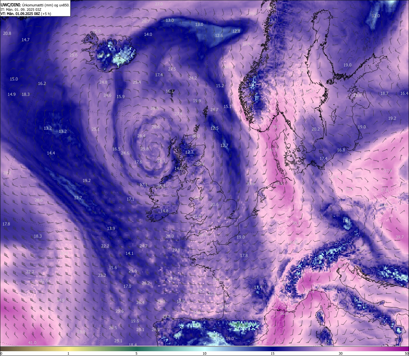Click the map value 19.9
409x356 pixels.
197,101
